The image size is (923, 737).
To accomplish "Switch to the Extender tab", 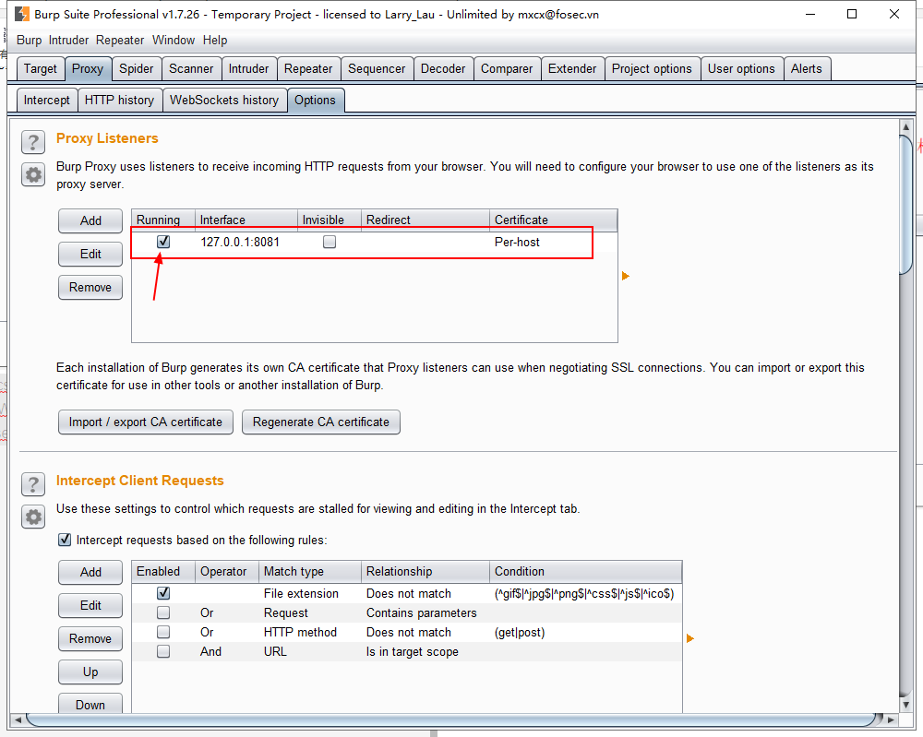I will [572, 69].
